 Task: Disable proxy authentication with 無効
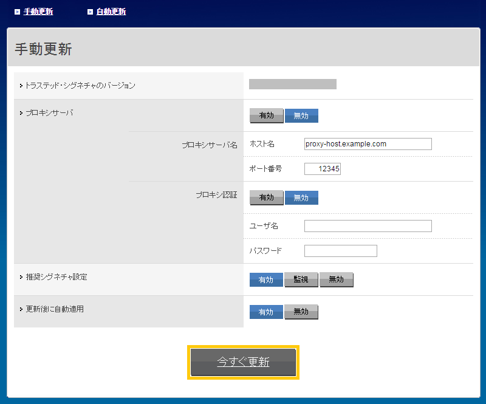[301, 197]
